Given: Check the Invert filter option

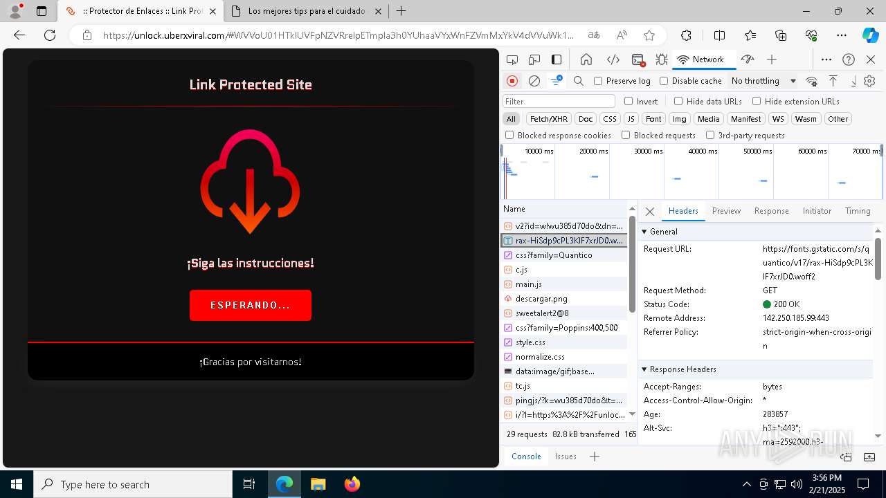Looking at the screenshot, I should 629,101.
